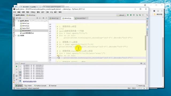Open the UTF-8 encoding selector in status bar
This screenshot has height=96, width=171.
click(139, 88)
